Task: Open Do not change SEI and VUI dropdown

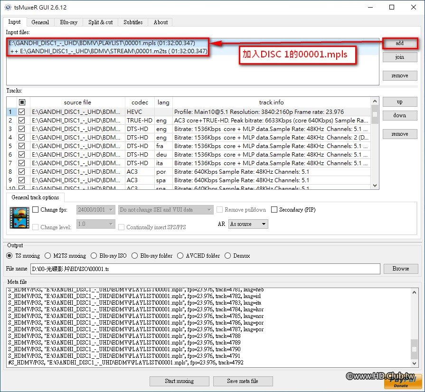Action: (x=166, y=210)
